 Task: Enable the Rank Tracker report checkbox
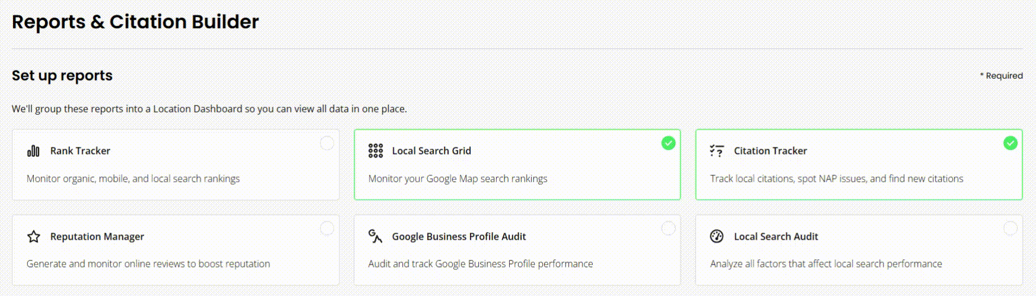[x=327, y=143]
